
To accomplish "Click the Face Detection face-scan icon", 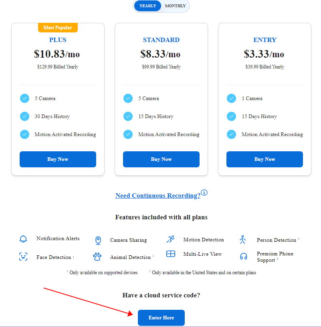I will (23, 257).
